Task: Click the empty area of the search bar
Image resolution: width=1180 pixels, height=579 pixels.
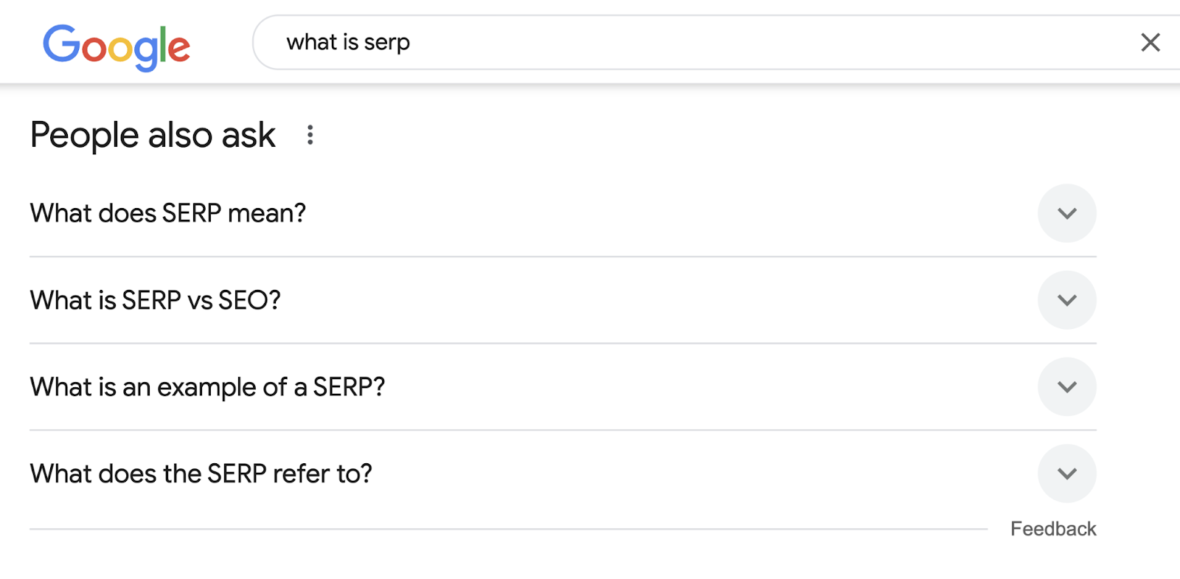Action: pyautogui.click(x=737, y=43)
